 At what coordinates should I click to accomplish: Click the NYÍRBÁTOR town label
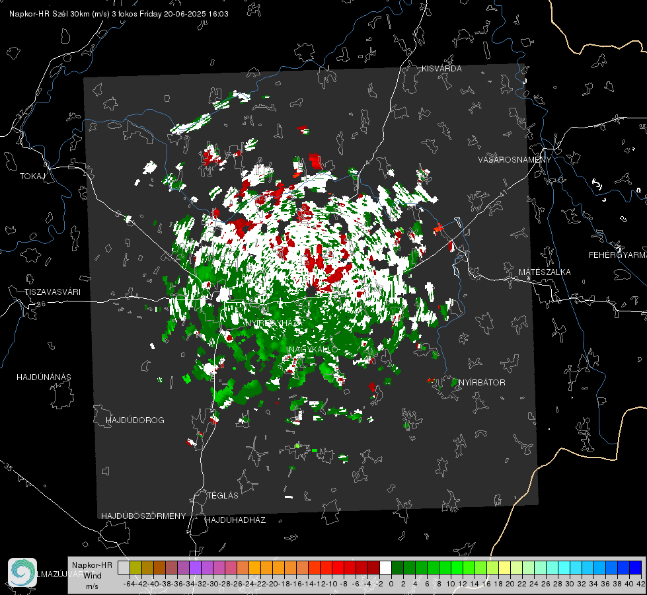[482, 383]
